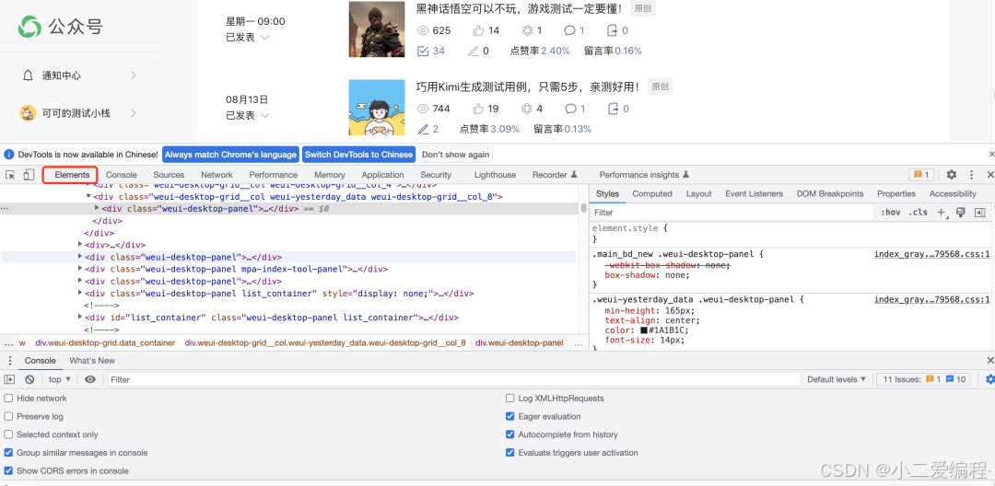Toggle the :hov element state button
Viewport: 995px width, 486px height.
(x=890, y=213)
